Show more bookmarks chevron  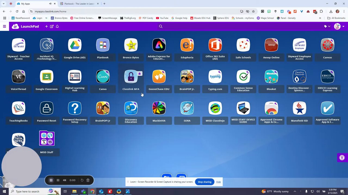pos(320,18)
